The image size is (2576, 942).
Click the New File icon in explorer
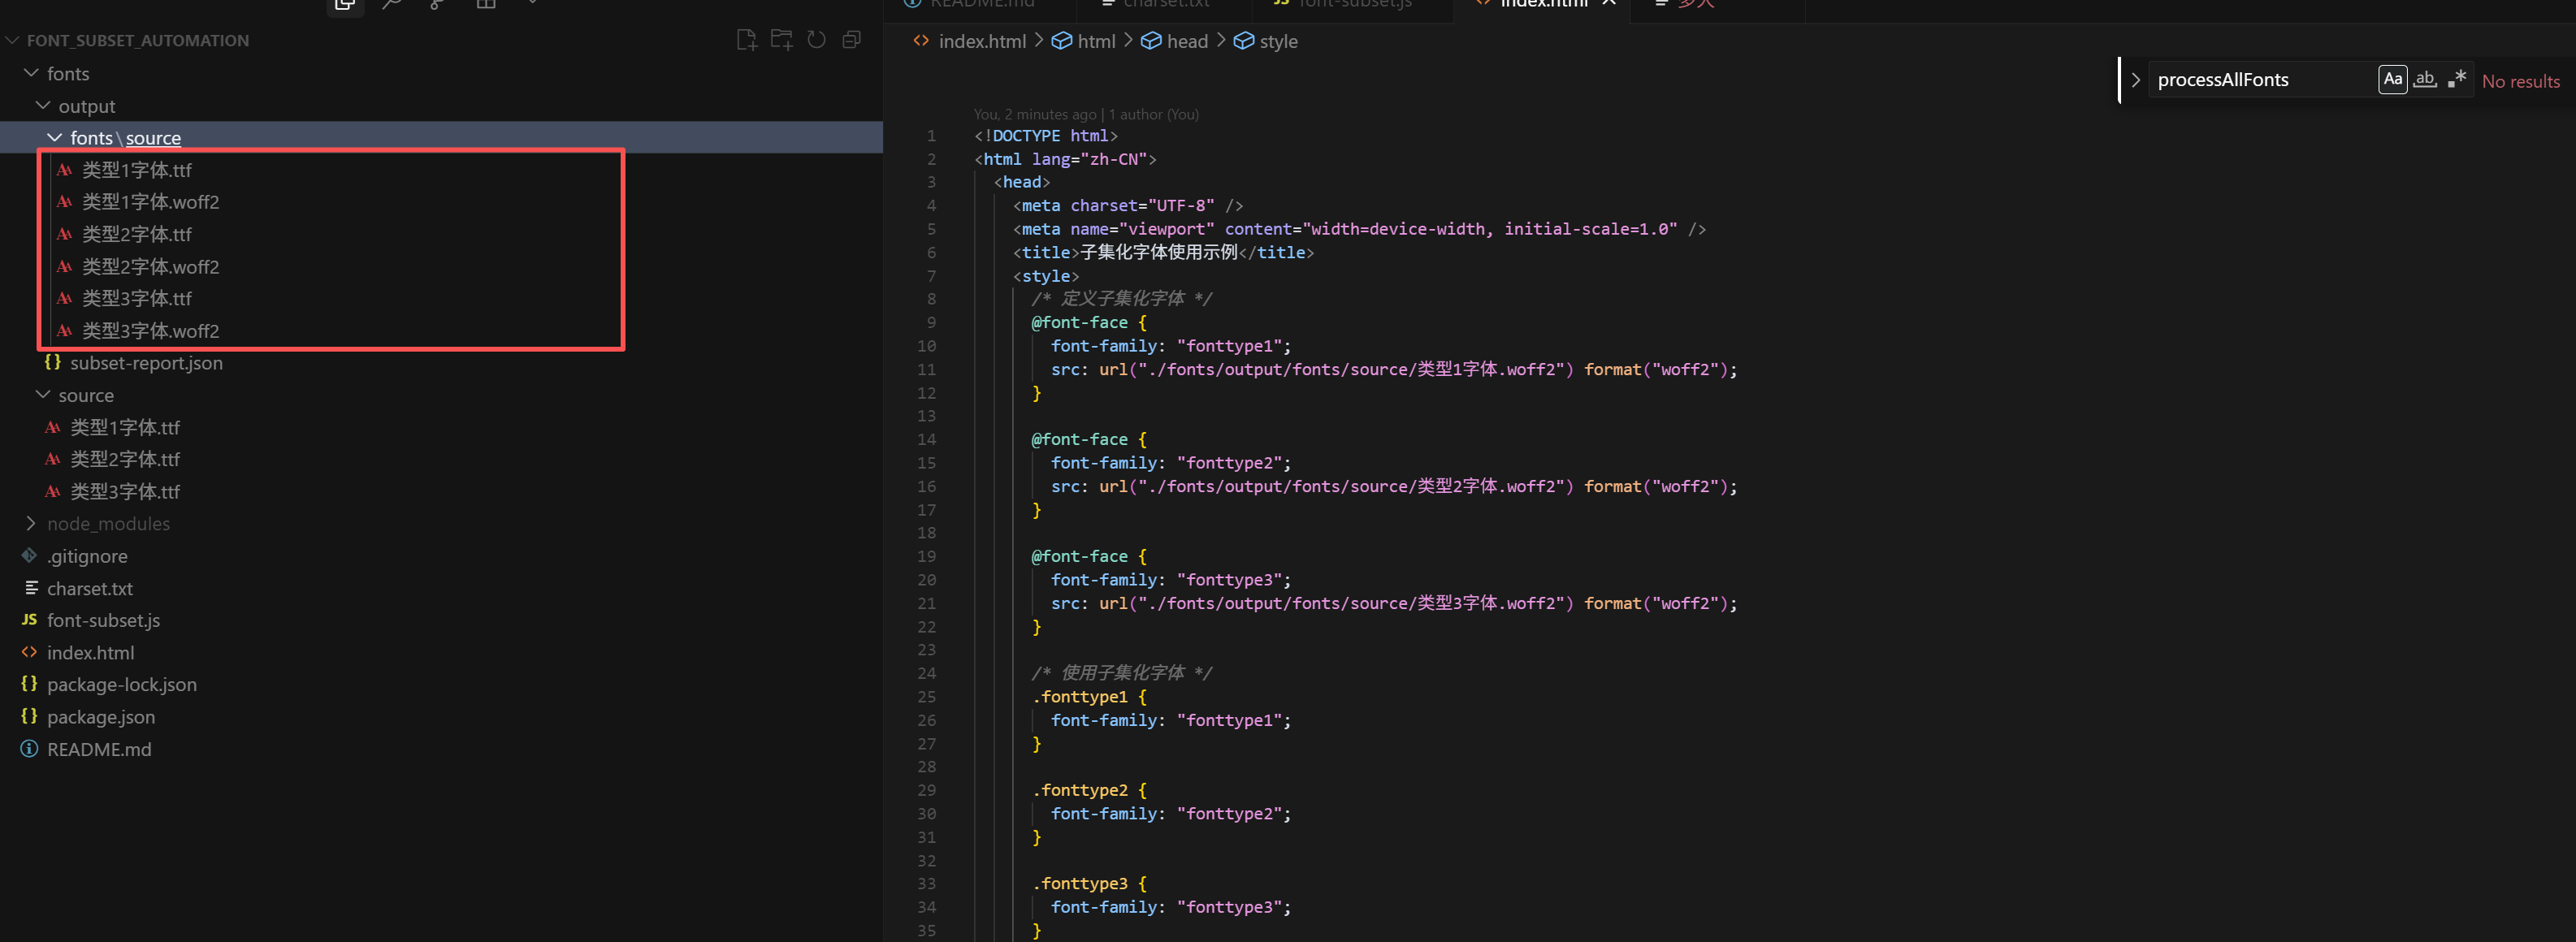(x=746, y=40)
